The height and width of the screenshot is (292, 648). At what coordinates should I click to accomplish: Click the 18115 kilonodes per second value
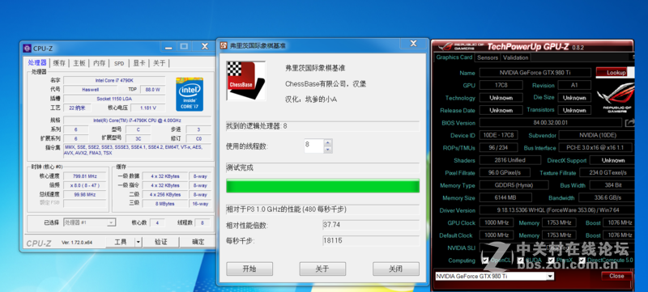371,240
